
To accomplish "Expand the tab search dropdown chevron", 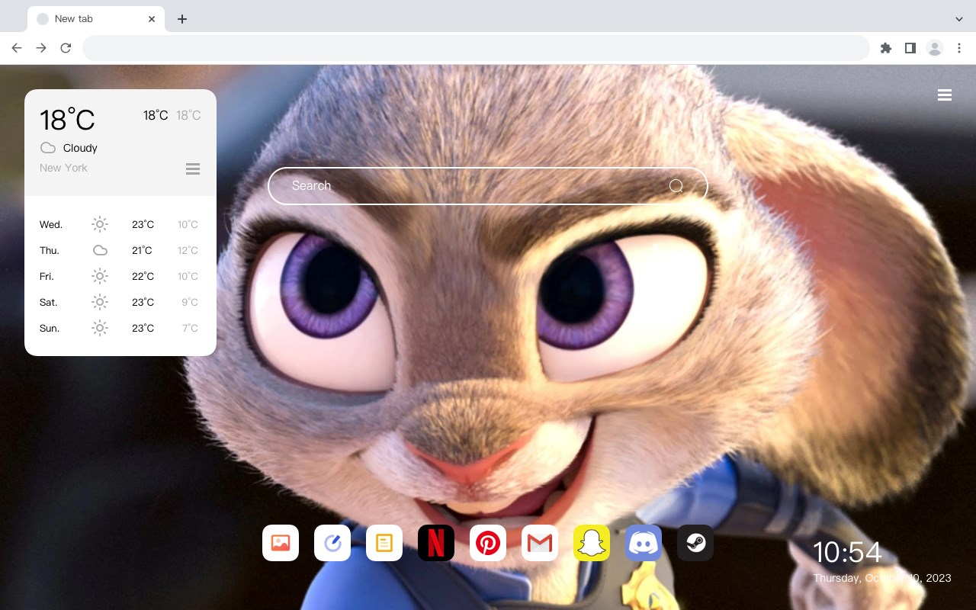I will [x=959, y=19].
